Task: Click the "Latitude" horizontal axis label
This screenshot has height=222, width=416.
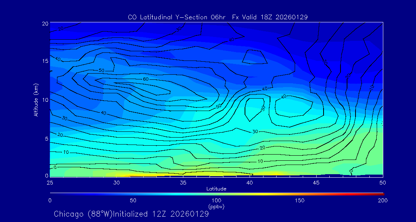Action: pos(216,189)
